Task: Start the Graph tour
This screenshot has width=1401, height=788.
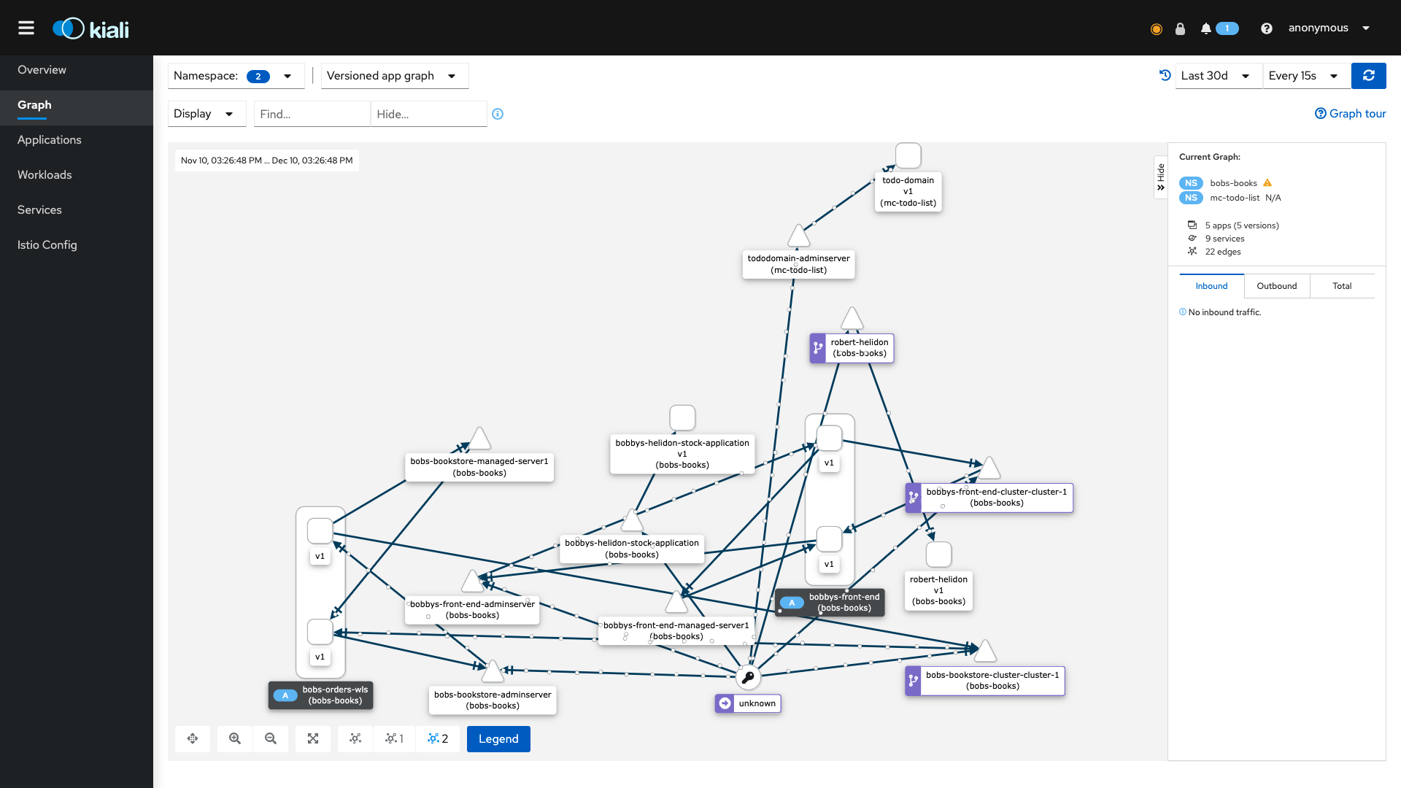Action: pos(1351,113)
